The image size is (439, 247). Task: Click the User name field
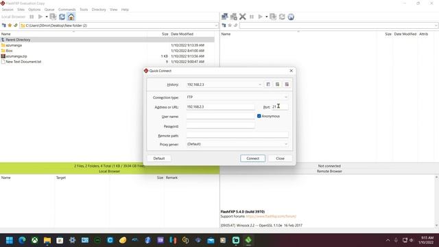220,116
